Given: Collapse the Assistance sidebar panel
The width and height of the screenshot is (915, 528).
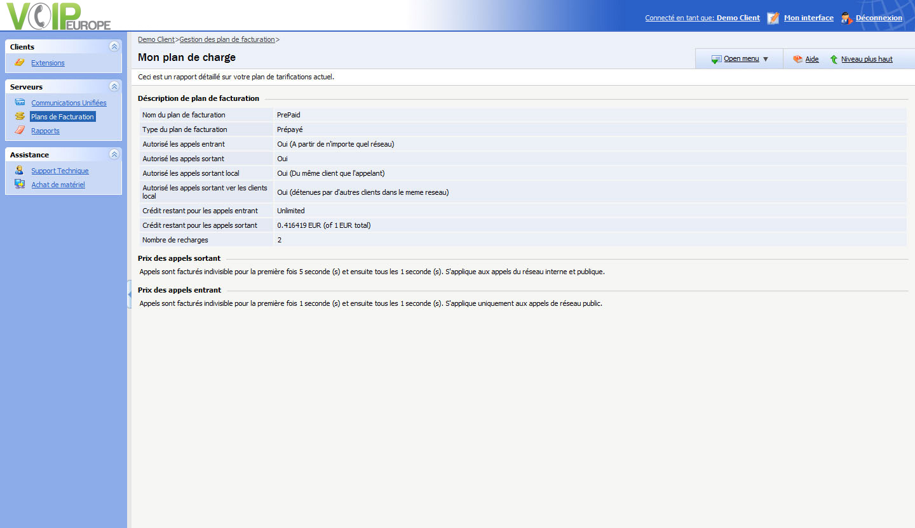Looking at the screenshot, I should [x=114, y=154].
